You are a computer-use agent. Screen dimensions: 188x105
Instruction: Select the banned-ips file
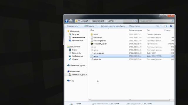pos(98,38)
